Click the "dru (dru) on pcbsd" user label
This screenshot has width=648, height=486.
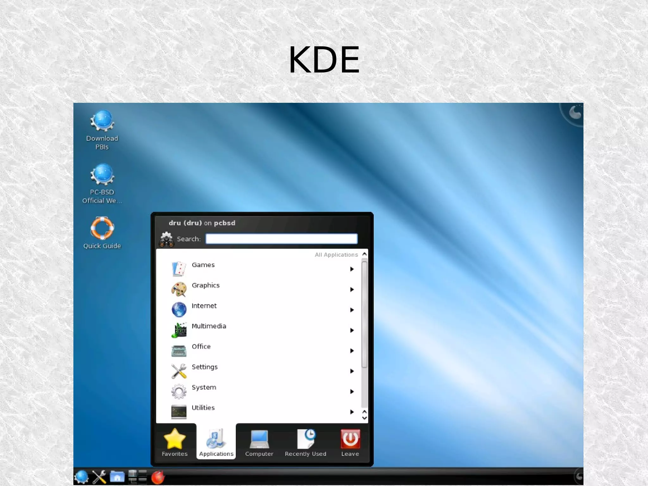coord(202,223)
